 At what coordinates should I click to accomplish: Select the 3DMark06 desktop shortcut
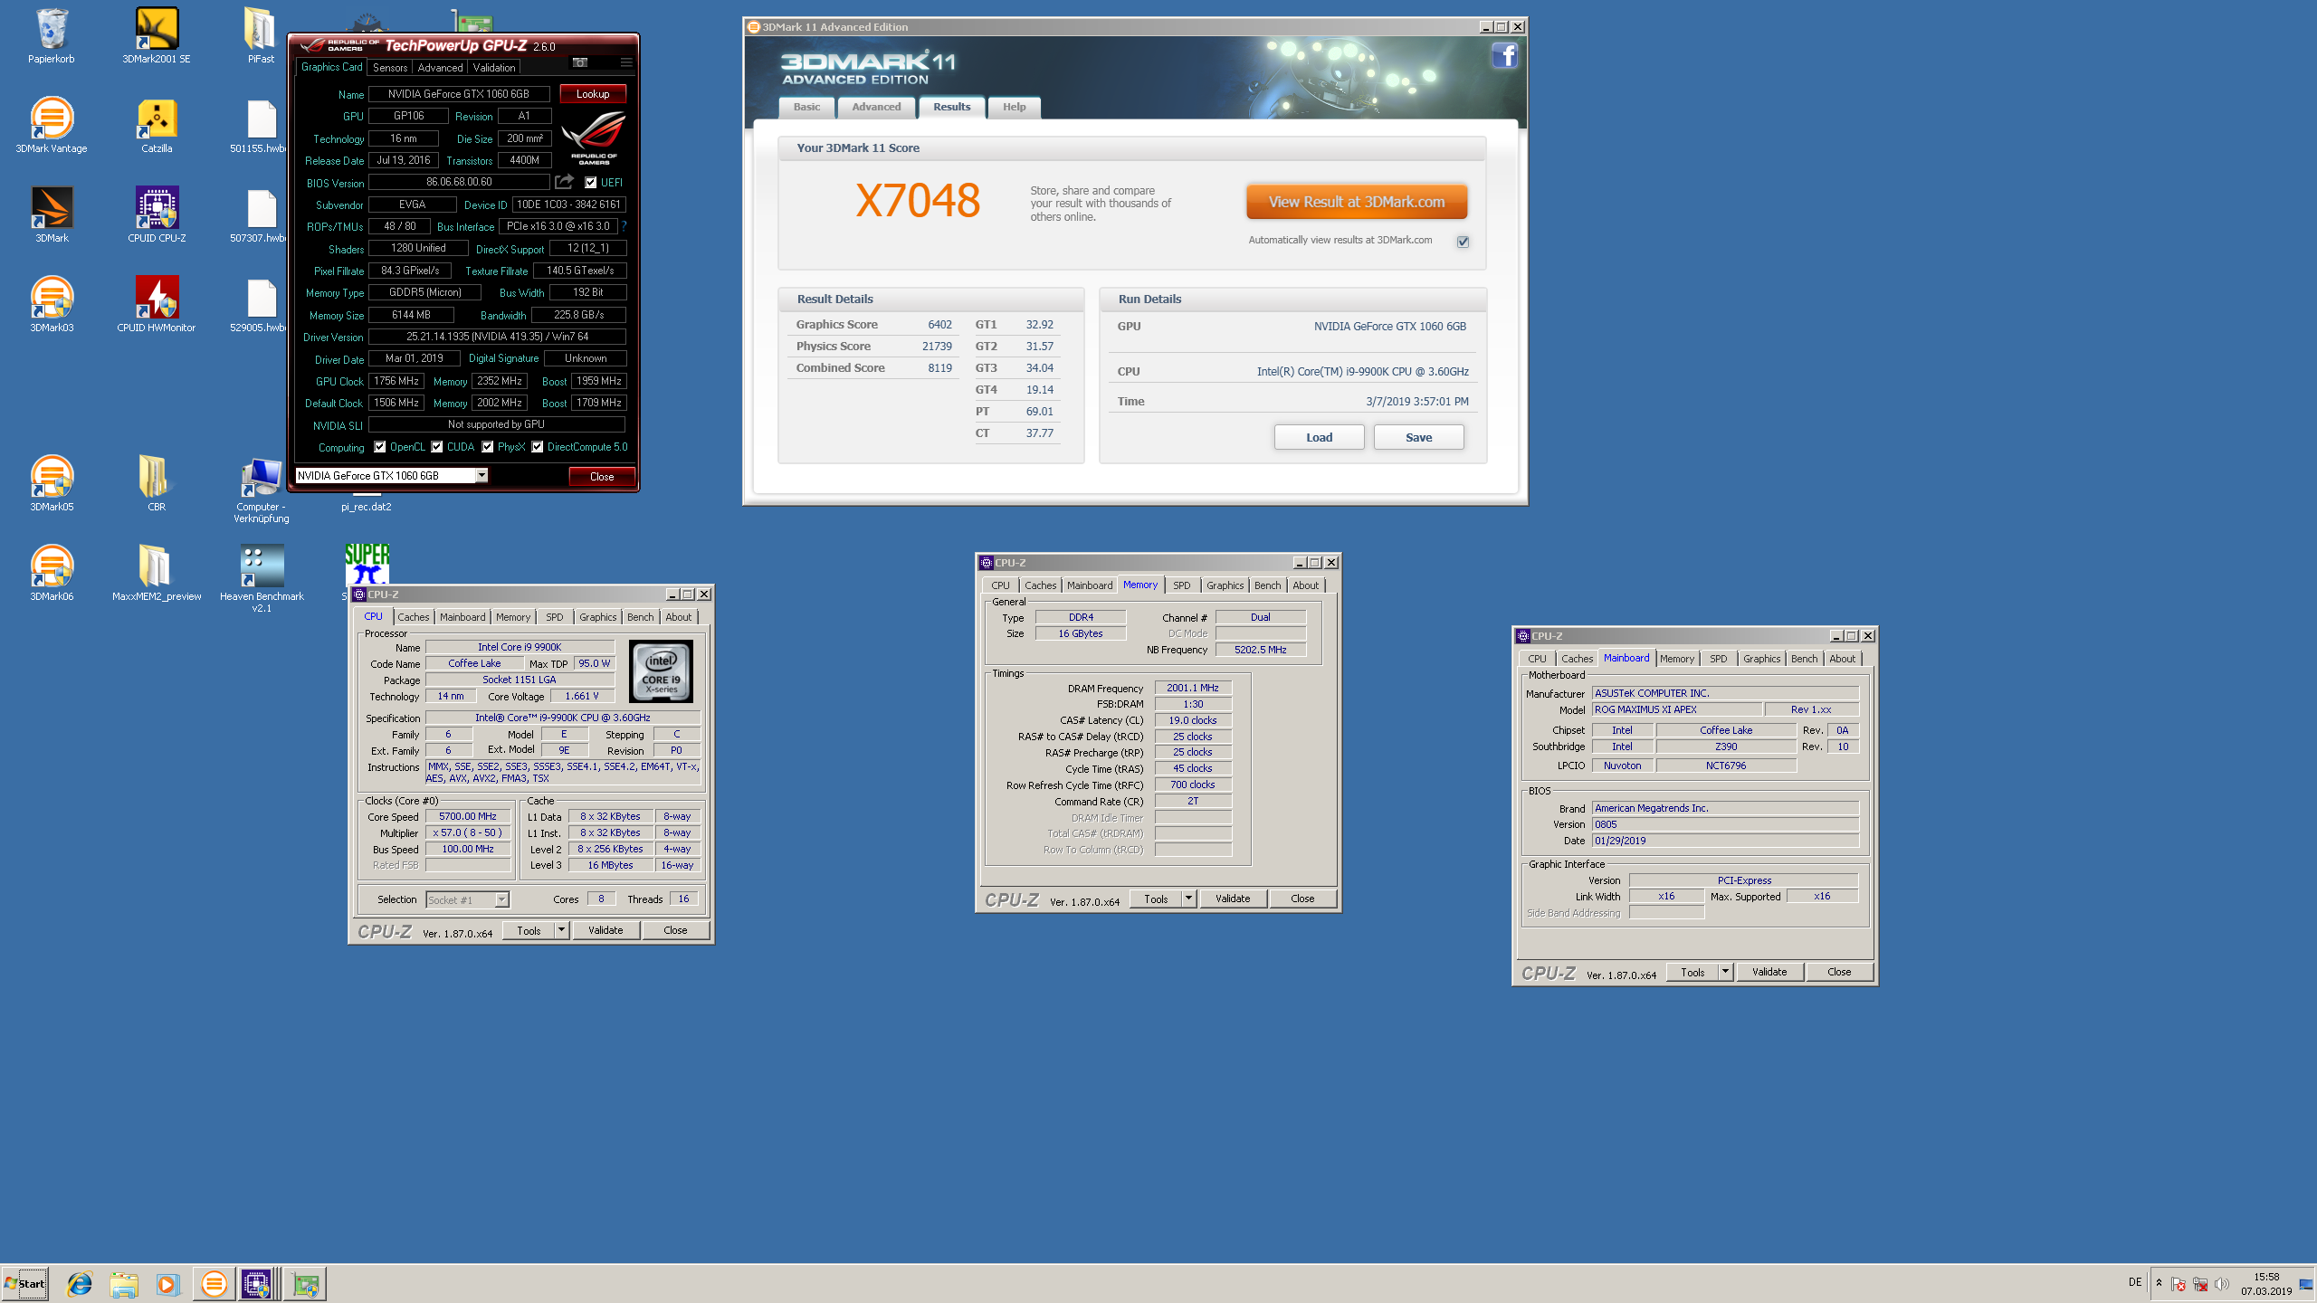(x=52, y=573)
